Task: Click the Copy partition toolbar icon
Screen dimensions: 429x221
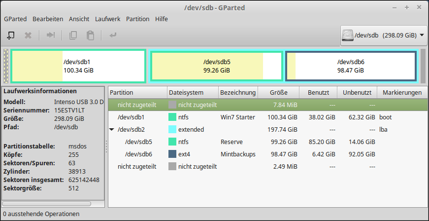Action: click(x=73, y=36)
